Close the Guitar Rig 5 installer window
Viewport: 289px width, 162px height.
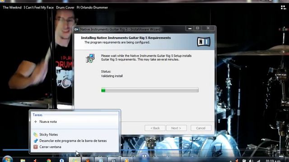[208, 28]
